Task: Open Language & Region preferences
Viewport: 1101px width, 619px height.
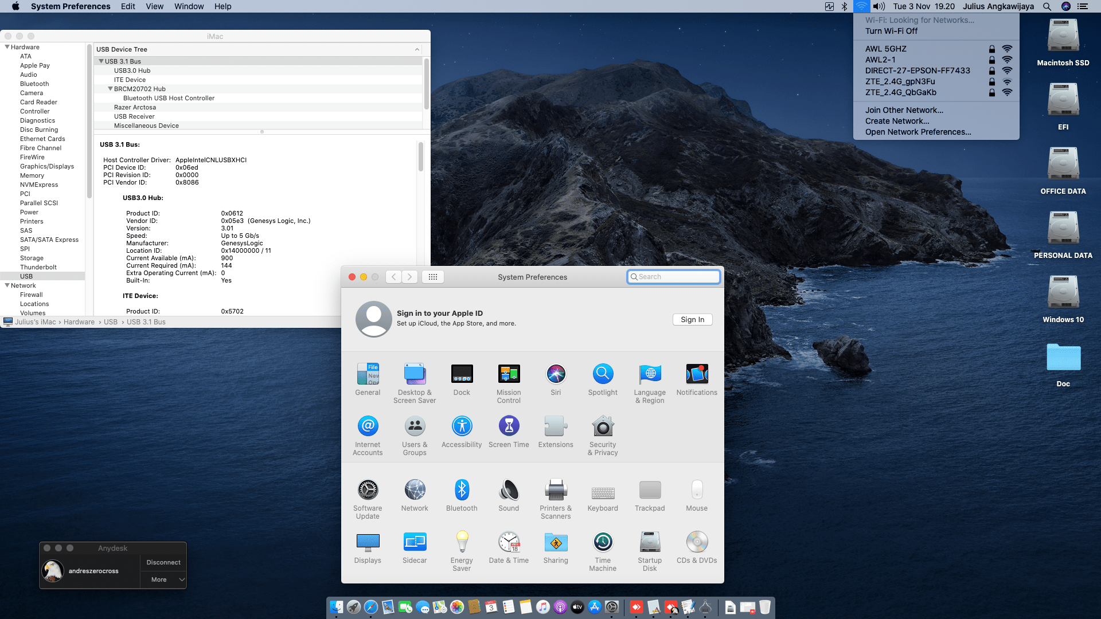Action: tap(650, 383)
